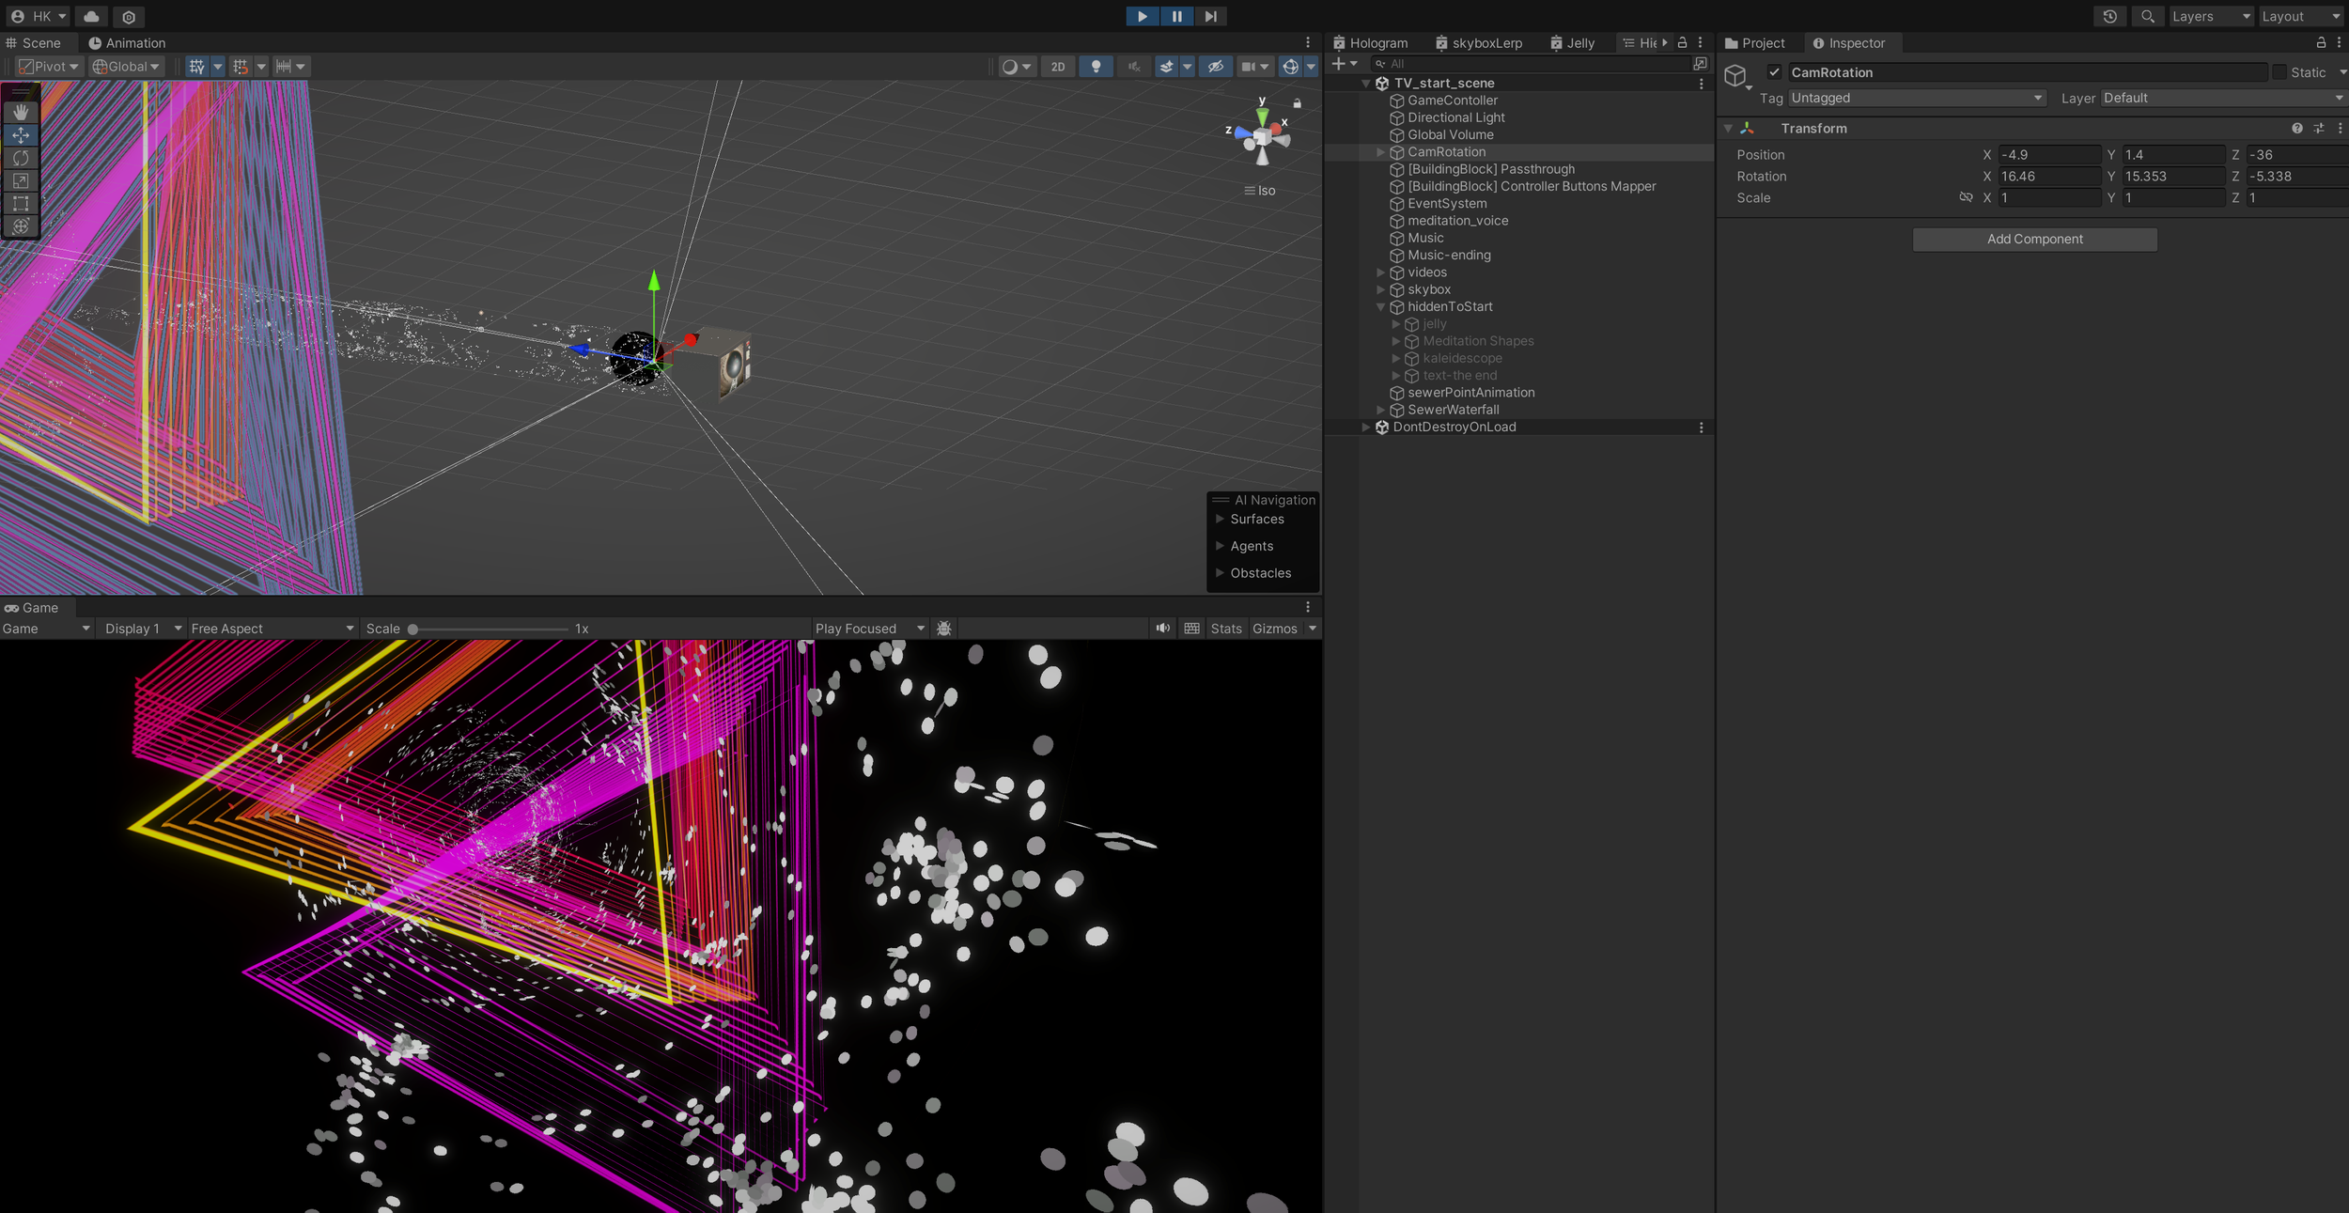The height and width of the screenshot is (1213, 2349).
Task: Click the Add Component button
Action: point(2034,239)
